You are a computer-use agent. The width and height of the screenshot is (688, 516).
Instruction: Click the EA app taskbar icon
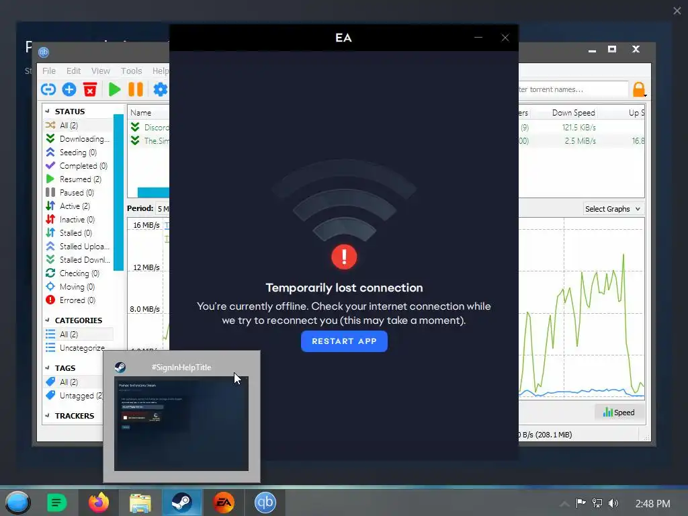223,503
